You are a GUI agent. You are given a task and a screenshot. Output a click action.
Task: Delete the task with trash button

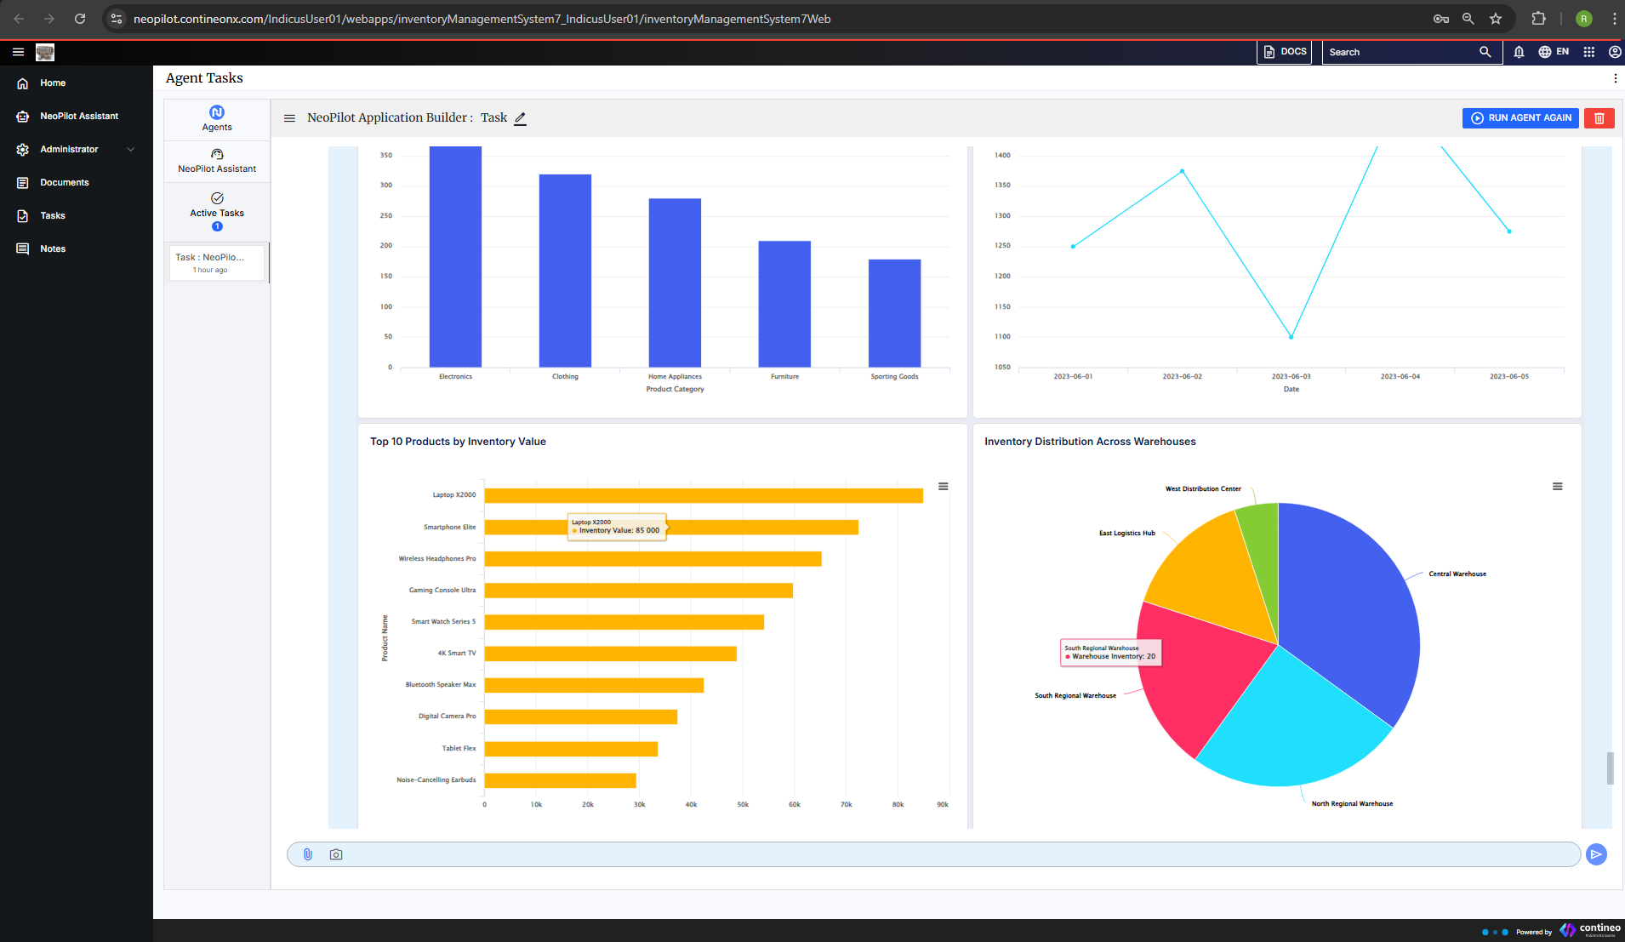click(x=1599, y=118)
